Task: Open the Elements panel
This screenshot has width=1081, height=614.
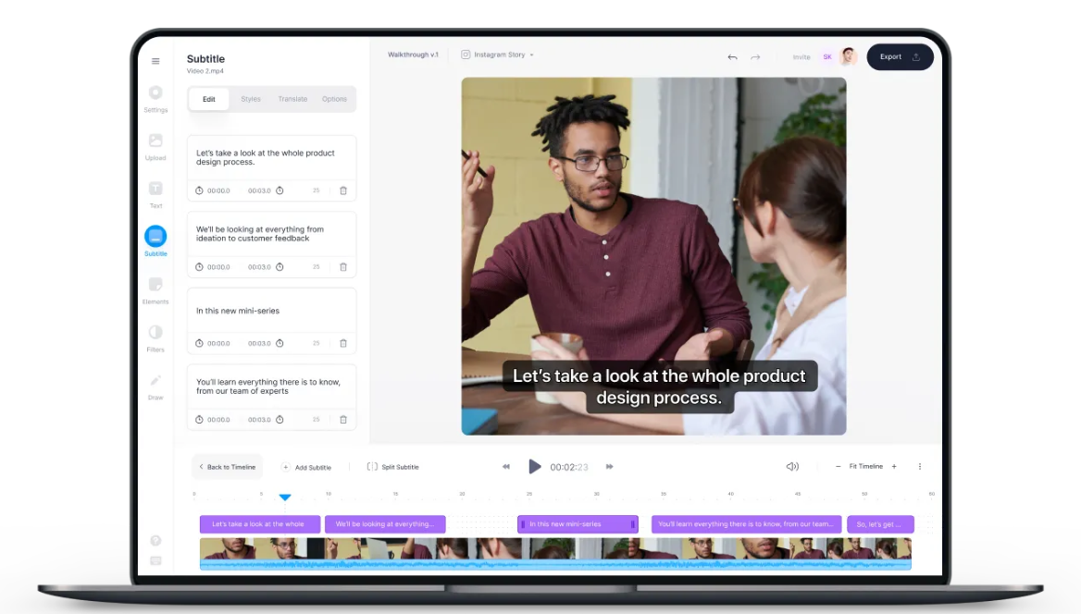Action: pyautogui.click(x=155, y=290)
